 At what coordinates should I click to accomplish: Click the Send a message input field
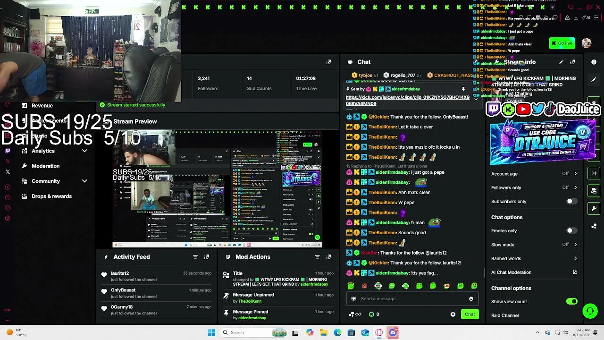pyautogui.click(x=413, y=298)
